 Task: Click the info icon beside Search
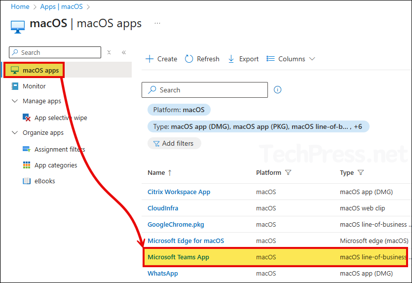pos(277,90)
